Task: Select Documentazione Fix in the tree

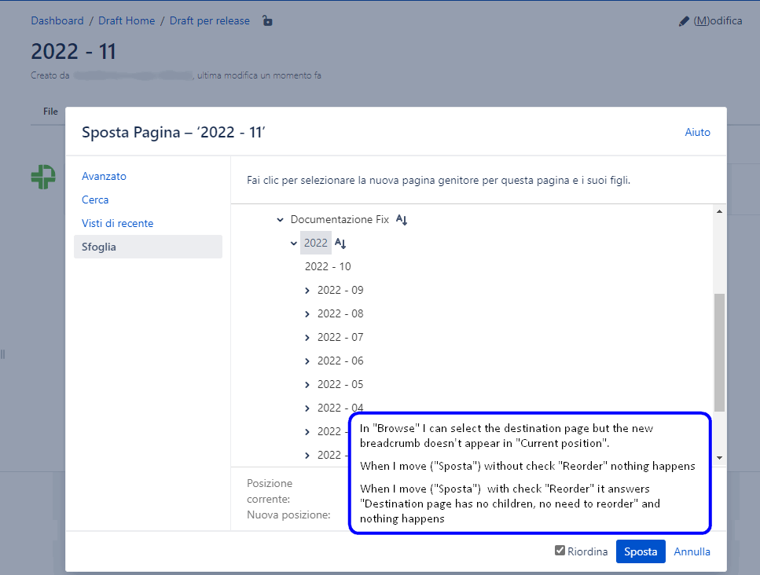Action: click(x=340, y=219)
